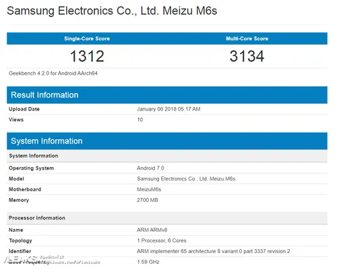Viewport: 337px width, 270px height.
Task: Click the views count value 10
Action: point(140,120)
